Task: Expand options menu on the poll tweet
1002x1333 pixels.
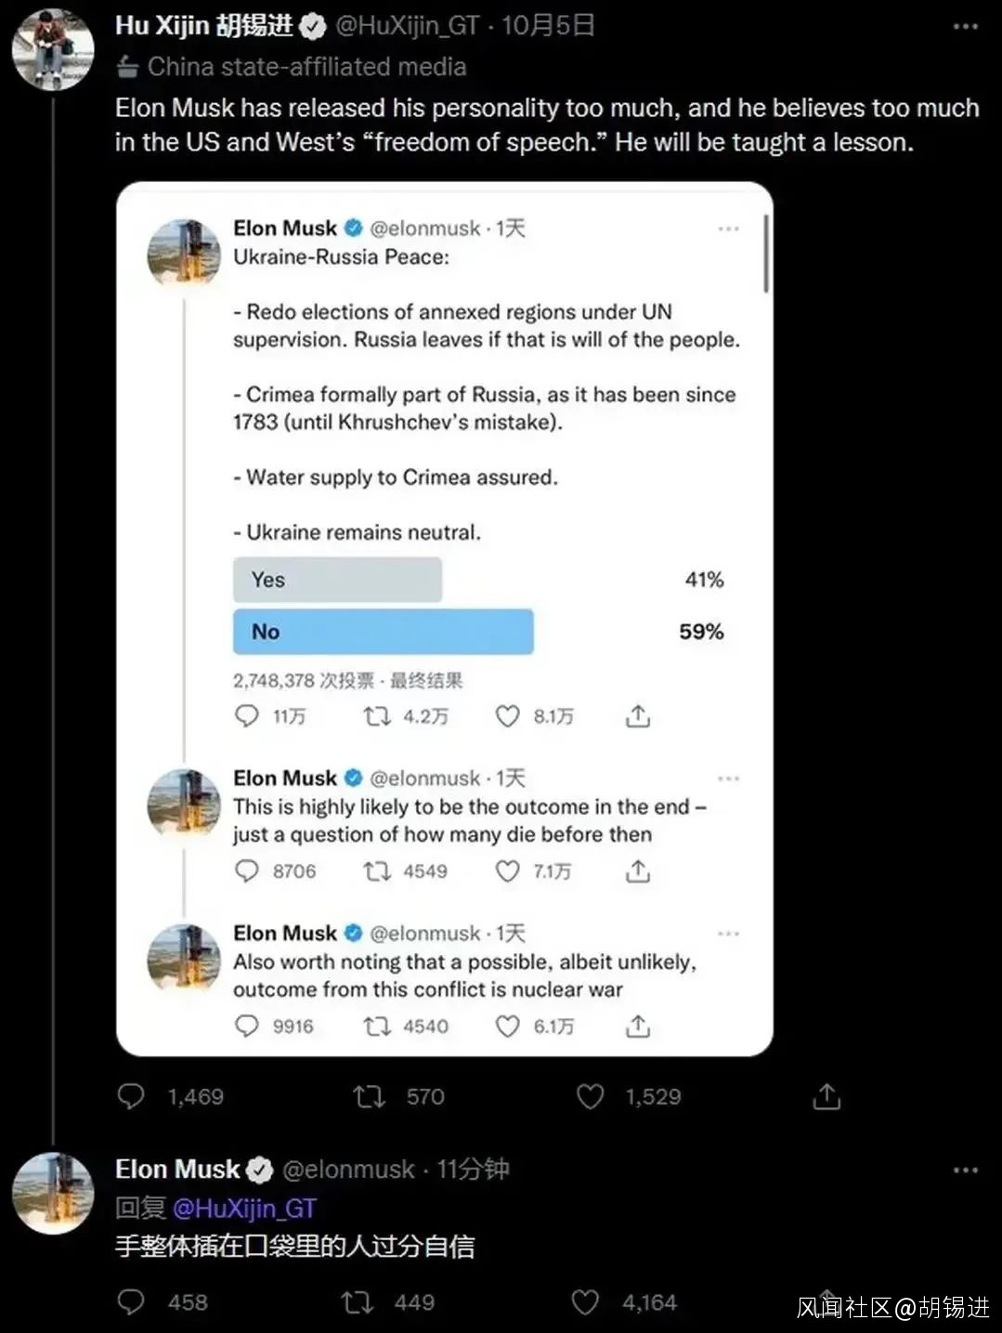Action: [x=728, y=229]
